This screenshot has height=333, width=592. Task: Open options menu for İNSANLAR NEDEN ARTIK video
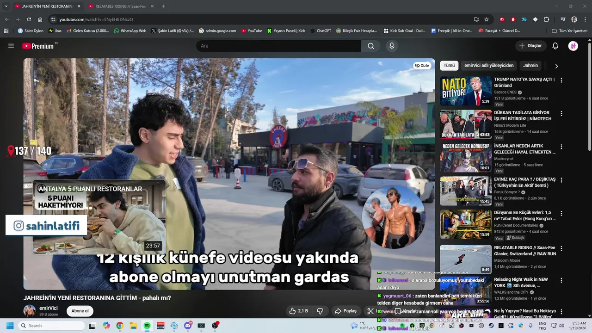(x=561, y=147)
